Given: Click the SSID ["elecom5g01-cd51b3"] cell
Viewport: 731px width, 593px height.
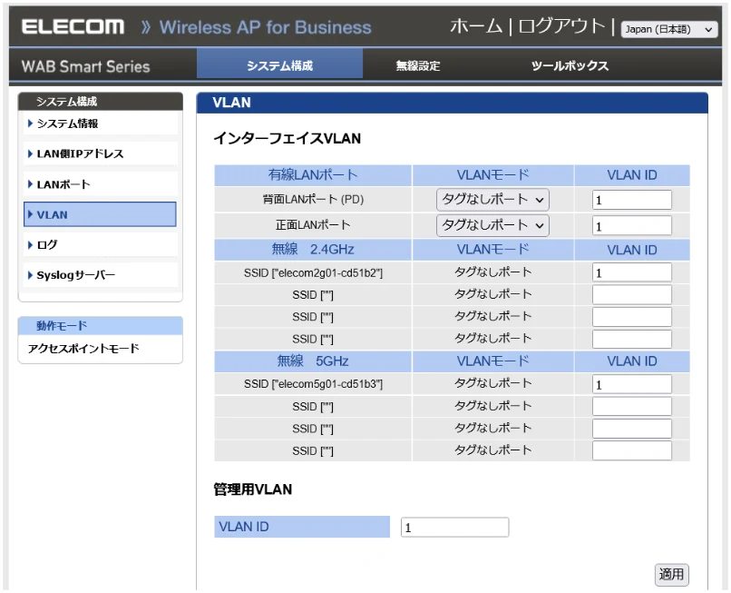Looking at the screenshot, I should click(313, 384).
